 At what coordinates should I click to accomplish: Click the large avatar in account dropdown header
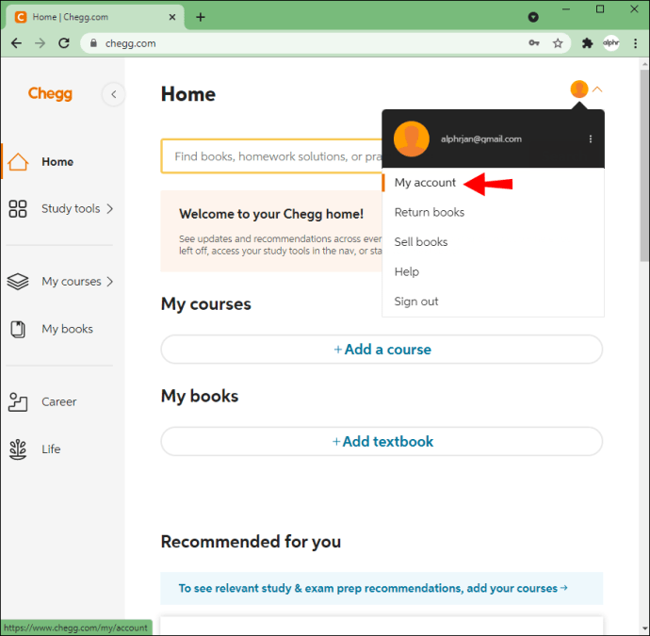(x=412, y=139)
